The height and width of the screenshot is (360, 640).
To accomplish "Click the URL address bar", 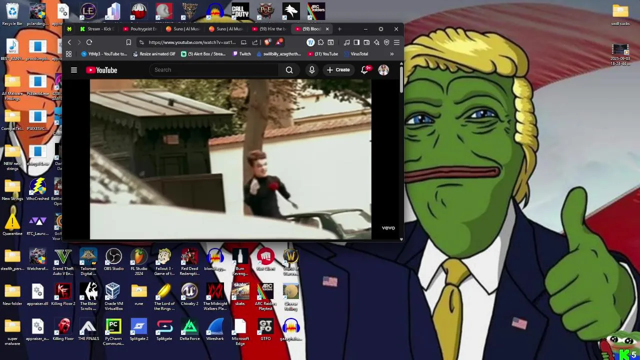I will 191,42.
